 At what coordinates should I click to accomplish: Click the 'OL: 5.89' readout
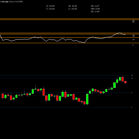point(95,12)
